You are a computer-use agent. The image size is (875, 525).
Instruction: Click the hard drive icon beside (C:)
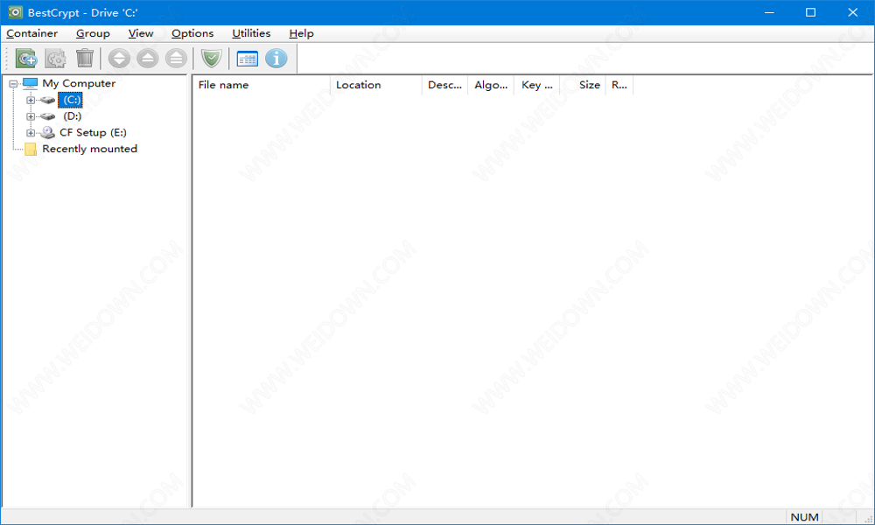click(x=47, y=101)
